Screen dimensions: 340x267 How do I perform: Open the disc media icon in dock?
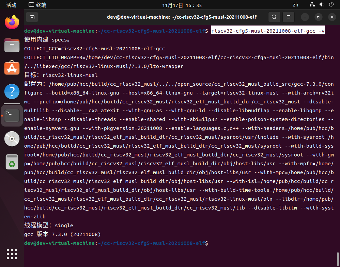[x=12, y=138]
